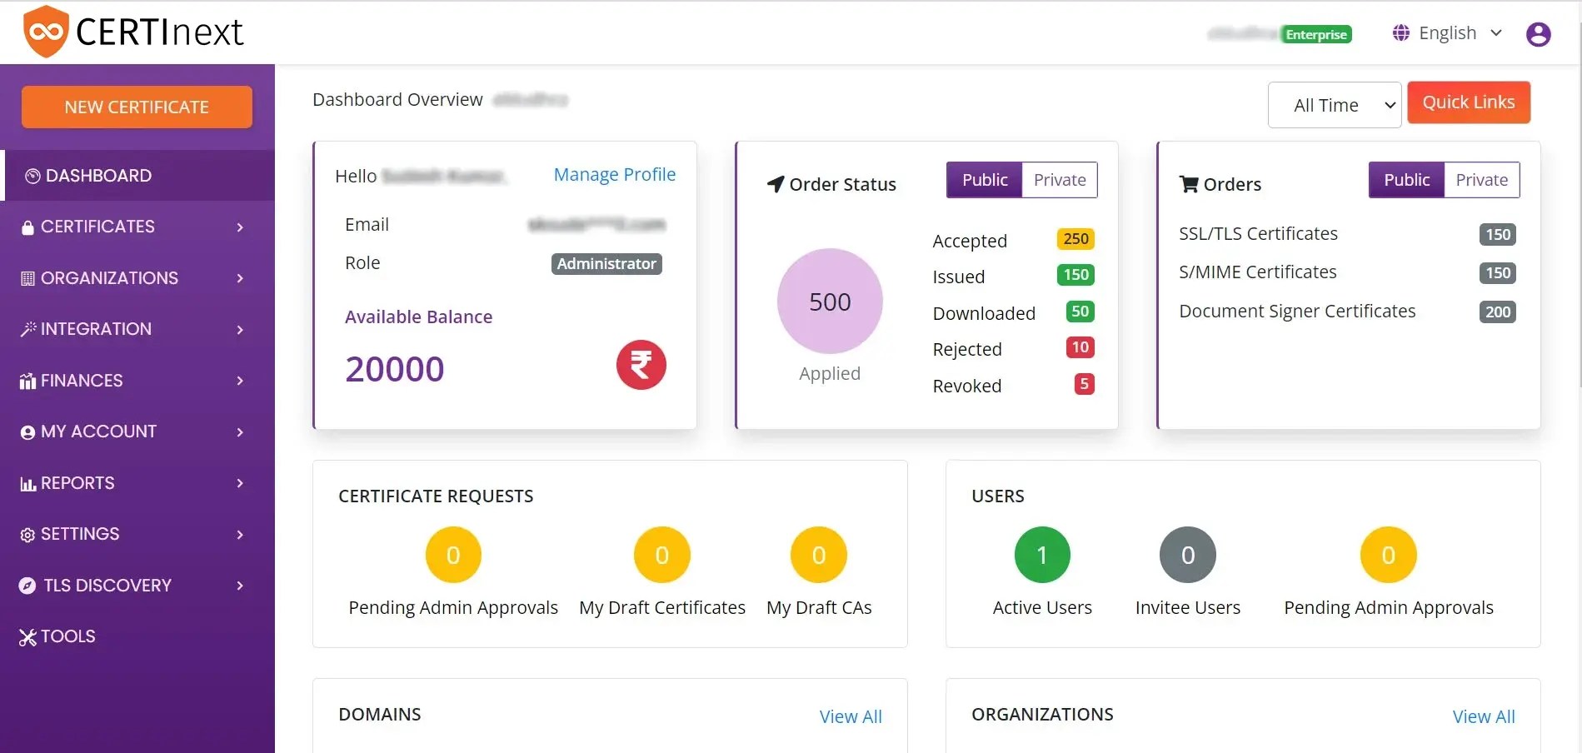The height and width of the screenshot is (753, 1582).
Task: Open the MY ACCOUNT sidebar menu
Action: tap(137, 431)
